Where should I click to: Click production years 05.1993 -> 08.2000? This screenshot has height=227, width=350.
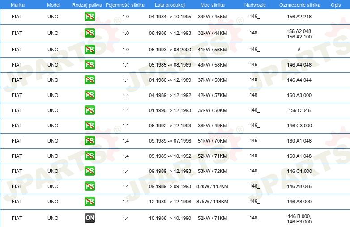(x=170, y=50)
